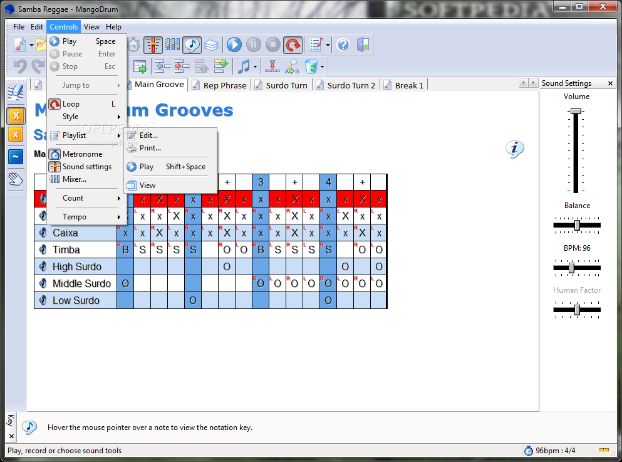622x462 pixels.
Task: Switch to the Surdo Turn 2 tab
Action: click(346, 85)
